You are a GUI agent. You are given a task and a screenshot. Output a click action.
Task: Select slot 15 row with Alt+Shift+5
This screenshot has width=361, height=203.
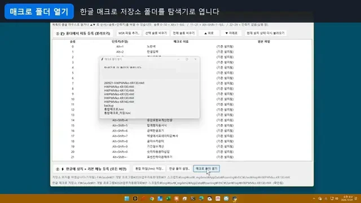[x=182, y=125]
